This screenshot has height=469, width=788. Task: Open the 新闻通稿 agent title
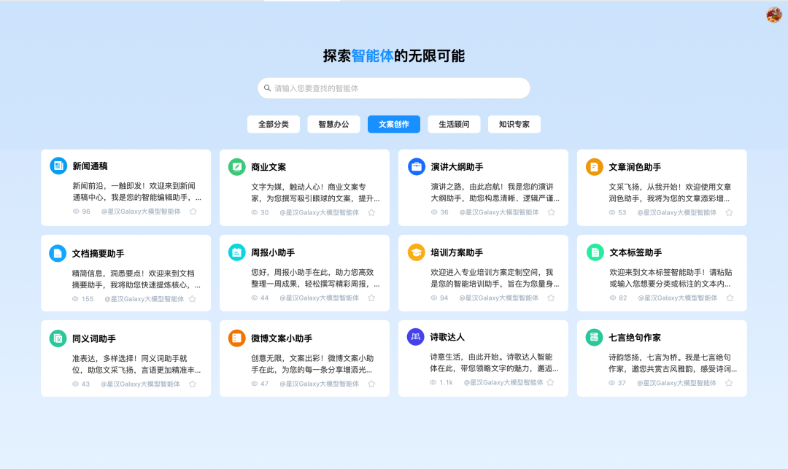90,166
